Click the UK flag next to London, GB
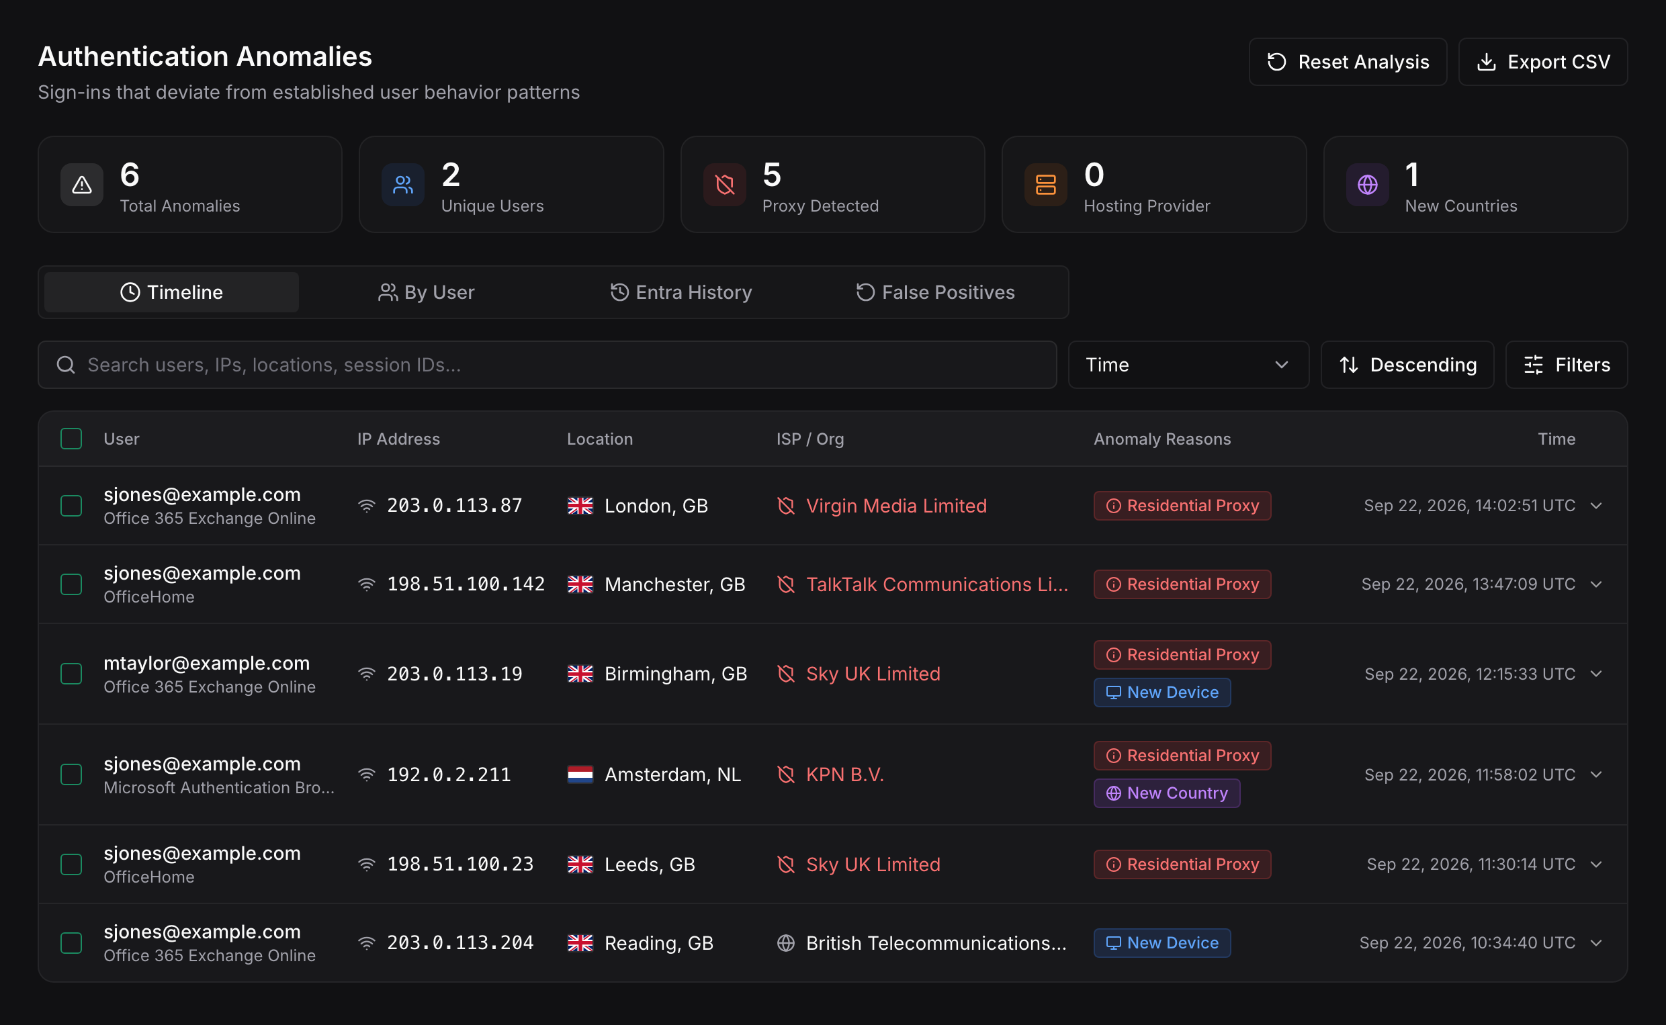The image size is (1666, 1025). [580, 506]
